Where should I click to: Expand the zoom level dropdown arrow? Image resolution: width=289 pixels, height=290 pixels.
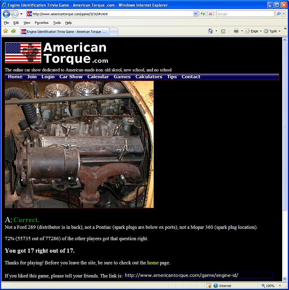click(x=280, y=286)
